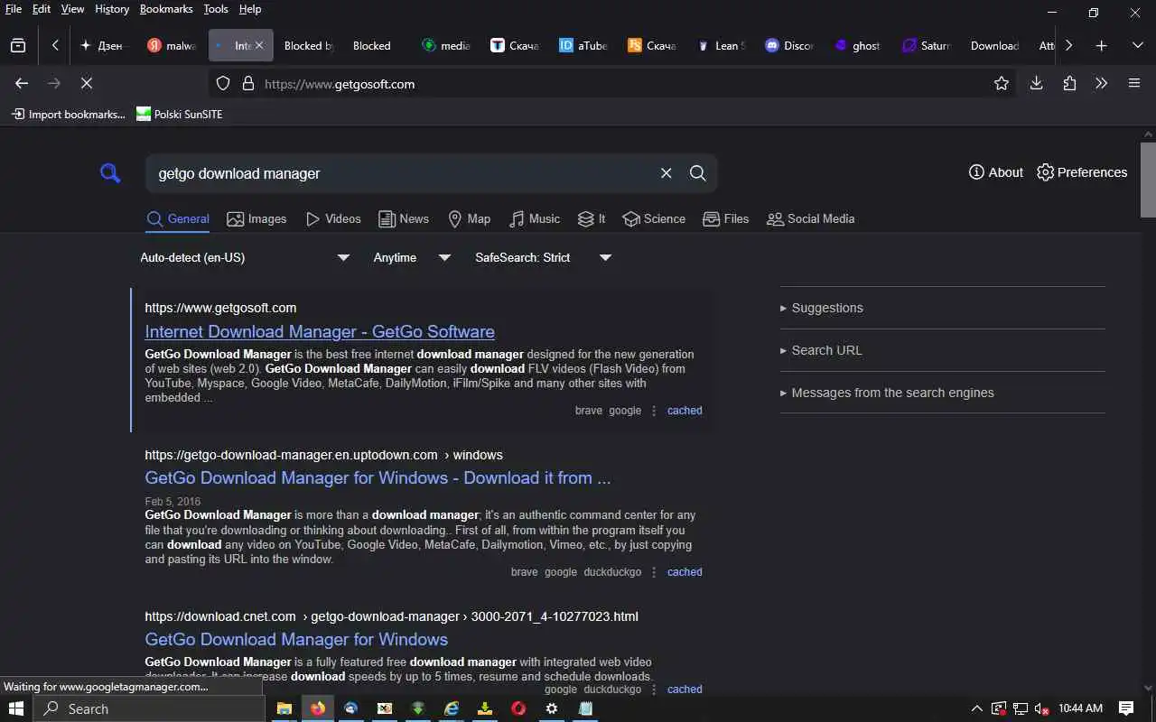Image resolution: width=1156 pixels, height=722 pixels.
Task: Open the Tools menu
Action: [216, 9]
